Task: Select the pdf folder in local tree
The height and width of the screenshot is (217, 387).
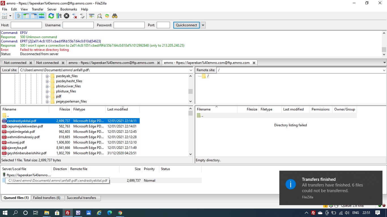Action: tap(59, 96)
